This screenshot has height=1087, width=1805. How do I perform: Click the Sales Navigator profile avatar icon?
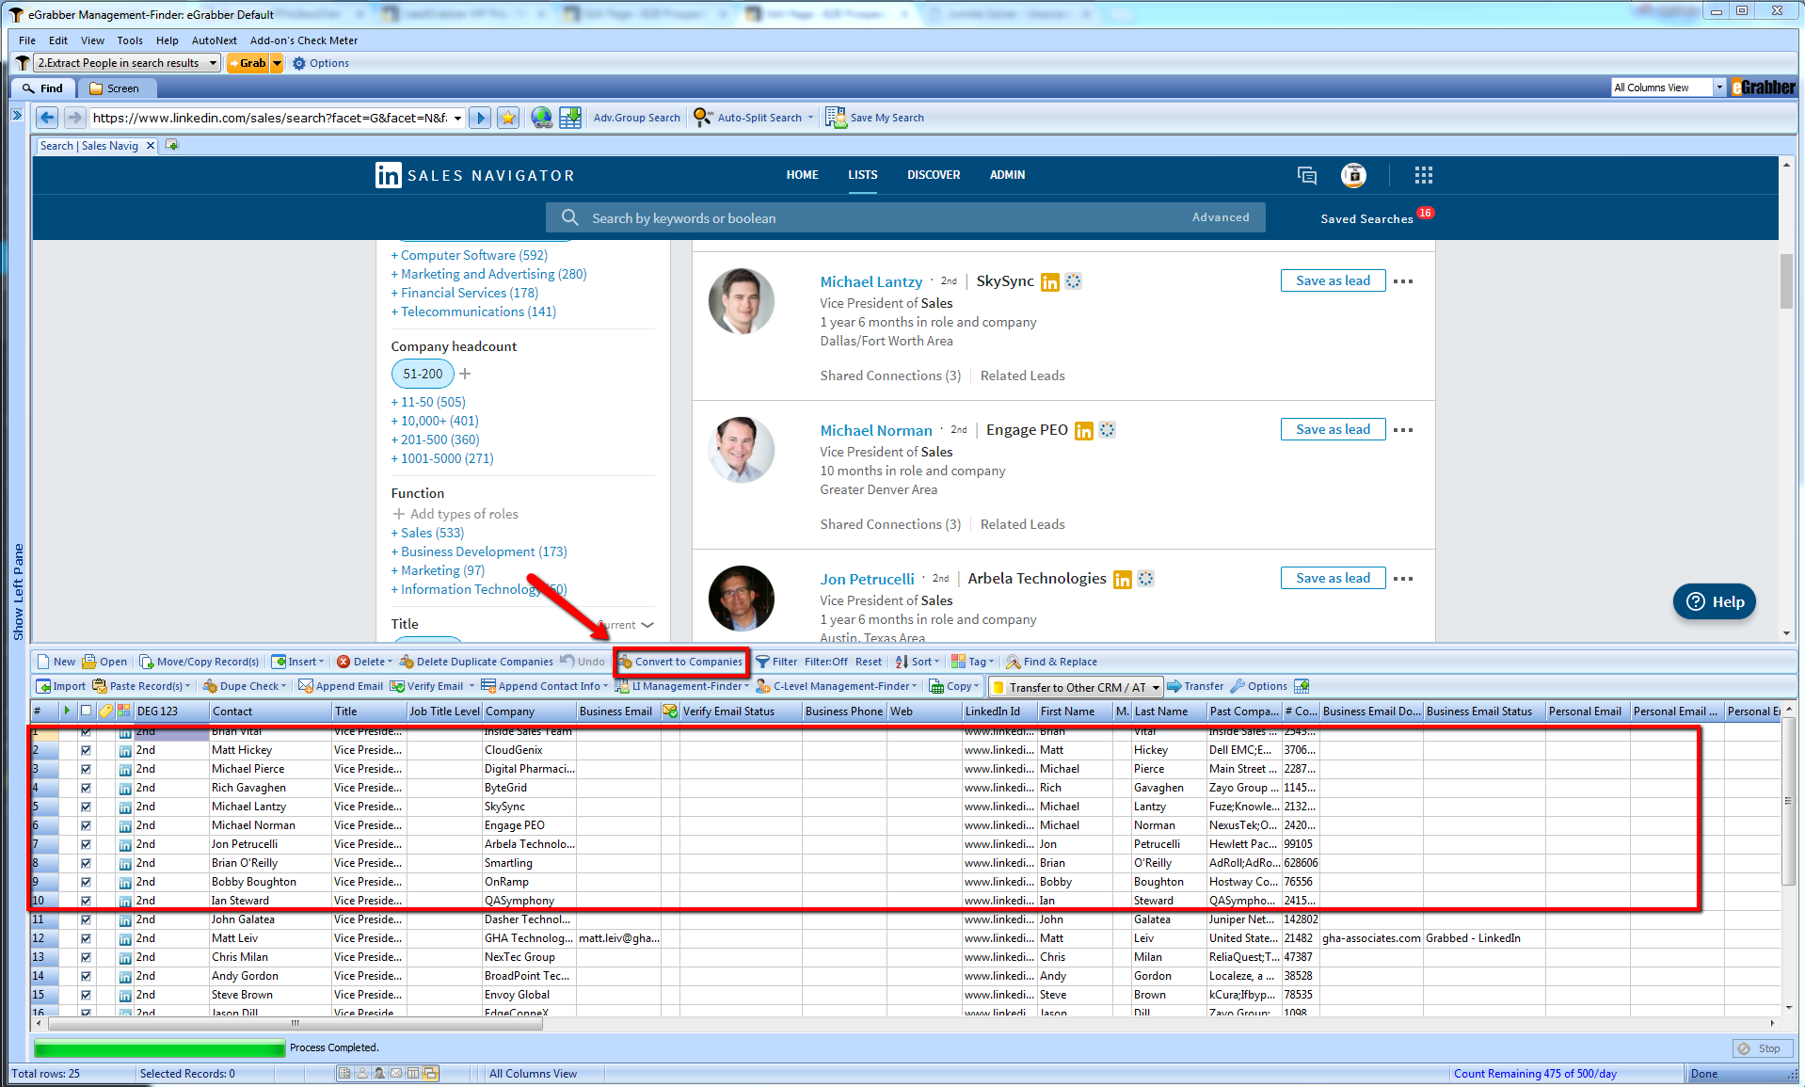tap(1353, 175)
